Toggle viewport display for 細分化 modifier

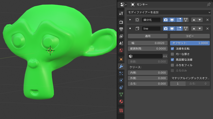click(172, 20)
